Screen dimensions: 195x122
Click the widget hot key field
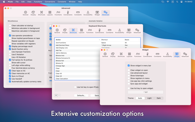coord(145,92)
